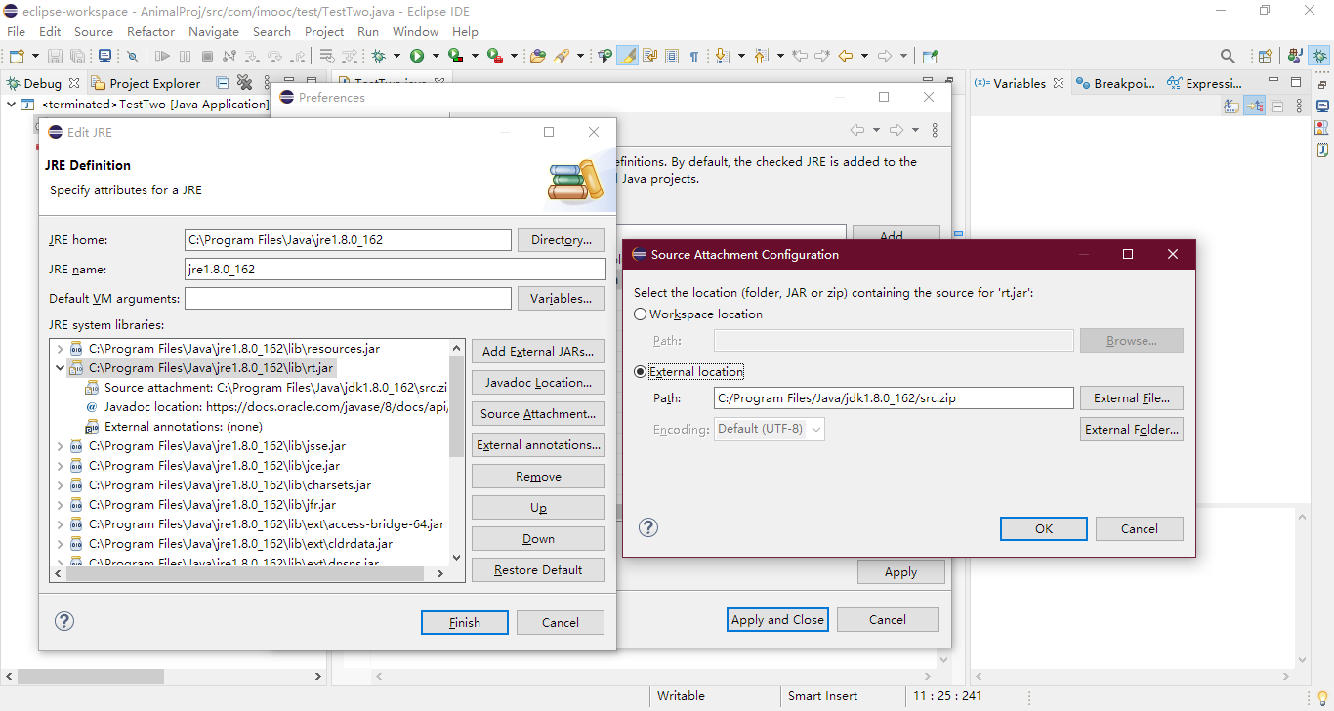Click the Javadoc Location... button

click(538, 382)
